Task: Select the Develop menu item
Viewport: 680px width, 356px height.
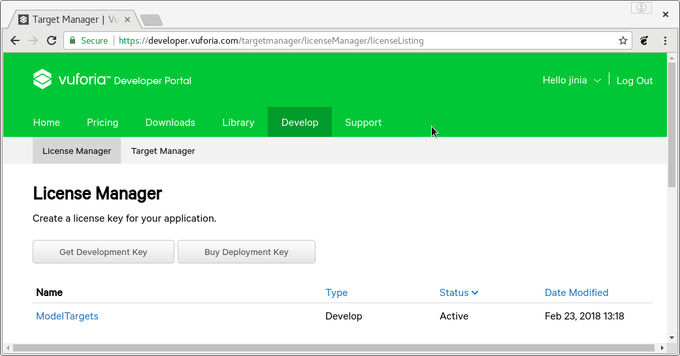Action: click(300, 122)
